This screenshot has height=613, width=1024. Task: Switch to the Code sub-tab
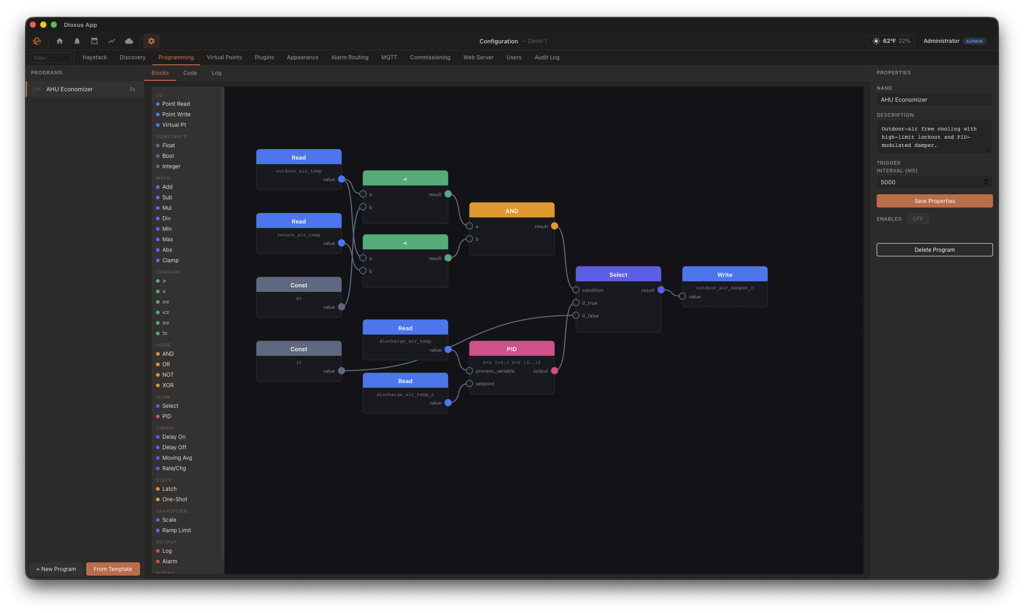tap(190, 73)
